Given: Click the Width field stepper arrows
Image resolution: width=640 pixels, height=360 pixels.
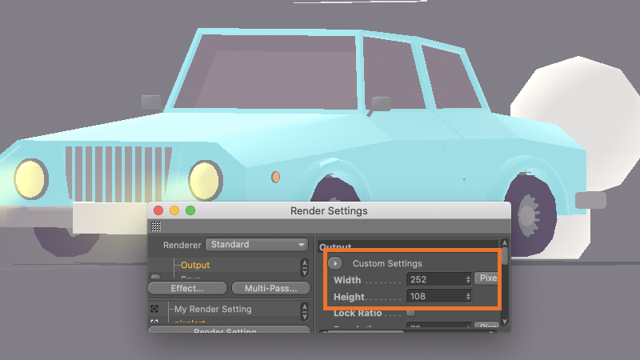Looking at the screenshot, I should (x=468, y=279).
